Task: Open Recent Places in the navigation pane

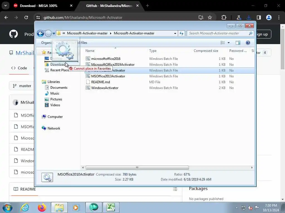Action: coord(59,70)
